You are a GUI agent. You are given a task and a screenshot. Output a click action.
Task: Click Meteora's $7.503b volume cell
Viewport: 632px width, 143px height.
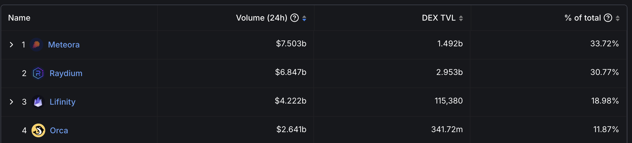[291, 43]
